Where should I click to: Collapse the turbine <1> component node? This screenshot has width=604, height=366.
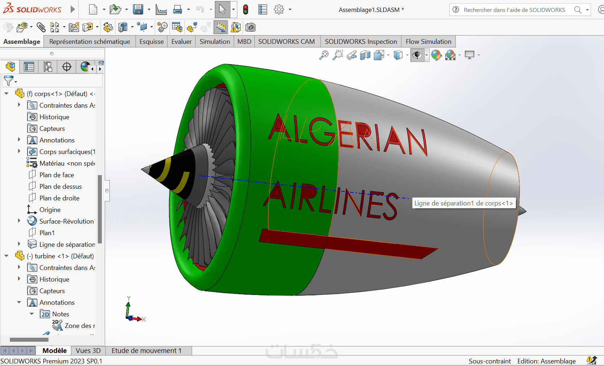pos(7,256)
